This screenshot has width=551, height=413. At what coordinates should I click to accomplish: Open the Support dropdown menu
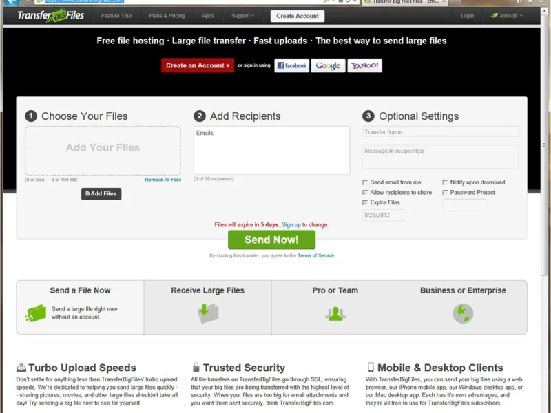pyautogui.click(x=242, y=16)
